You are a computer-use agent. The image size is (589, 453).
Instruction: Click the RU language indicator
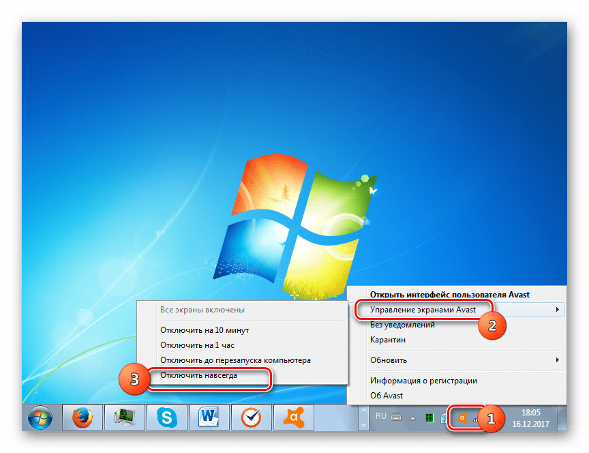coord(382,415)
